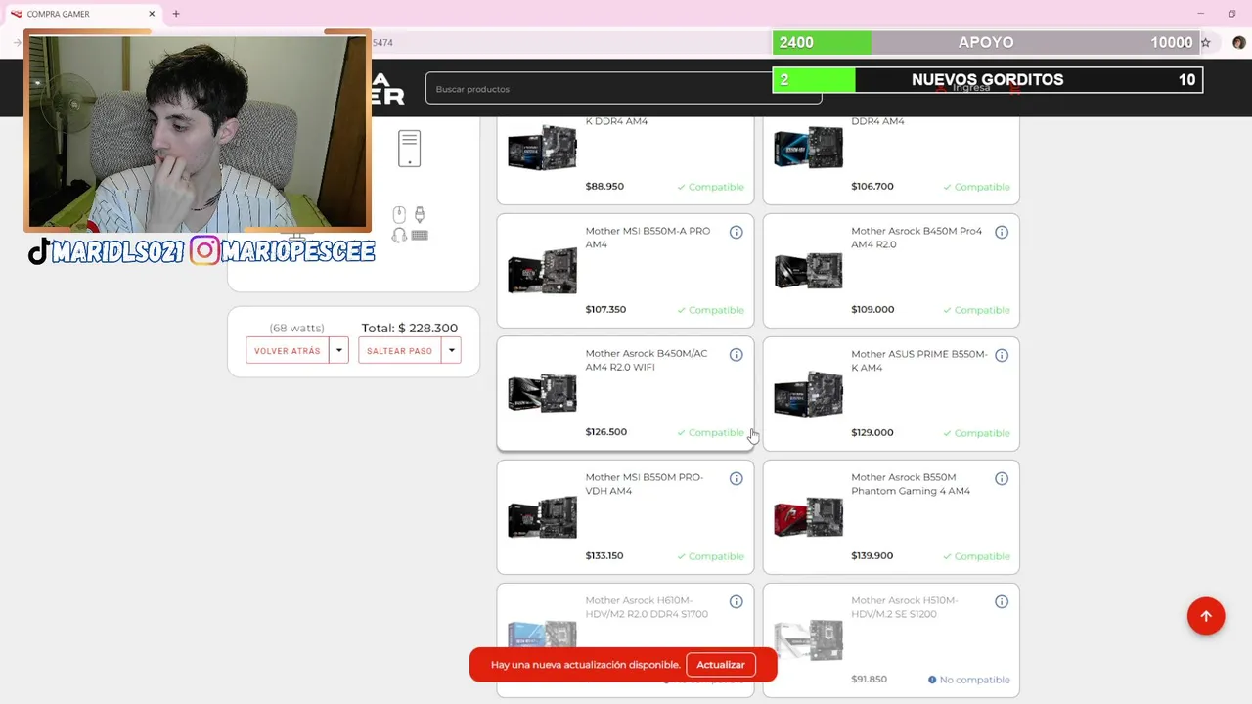1252x704 pixels.
Task: Click Compatible label on $126.500 card
Action: click(710, 433)
